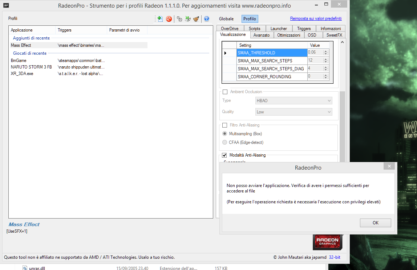This screenshot has width=417, height=270.
Task: Add a new profile using the green plus icon
Action: (160, 18)
